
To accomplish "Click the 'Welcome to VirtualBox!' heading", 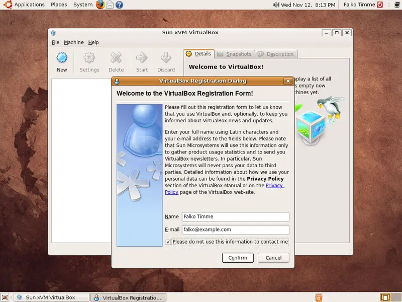I will coord(226,67).
